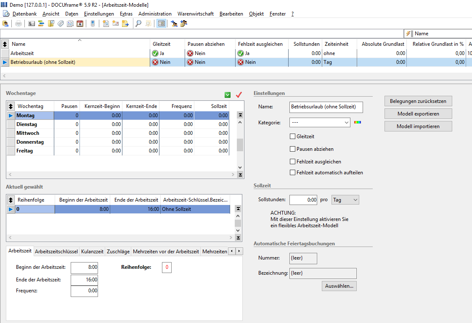Click the new envelope message icon
Screen dimensions: 472x323
point(115,24)
